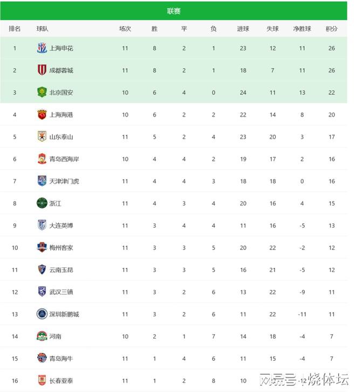Open the 云南玉昆 team name link
The width and height of the screenshot is (356, 392).
click(x=61, y=270)
